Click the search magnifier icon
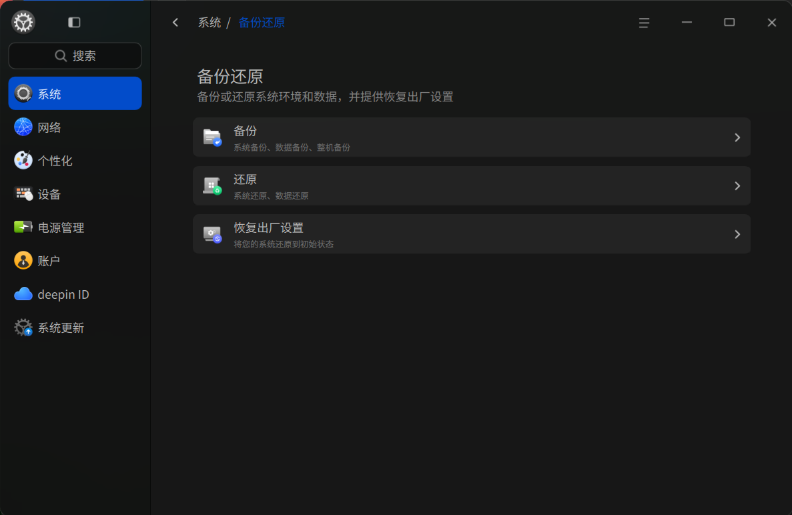The image size is (792, 515). coord(61,56)
